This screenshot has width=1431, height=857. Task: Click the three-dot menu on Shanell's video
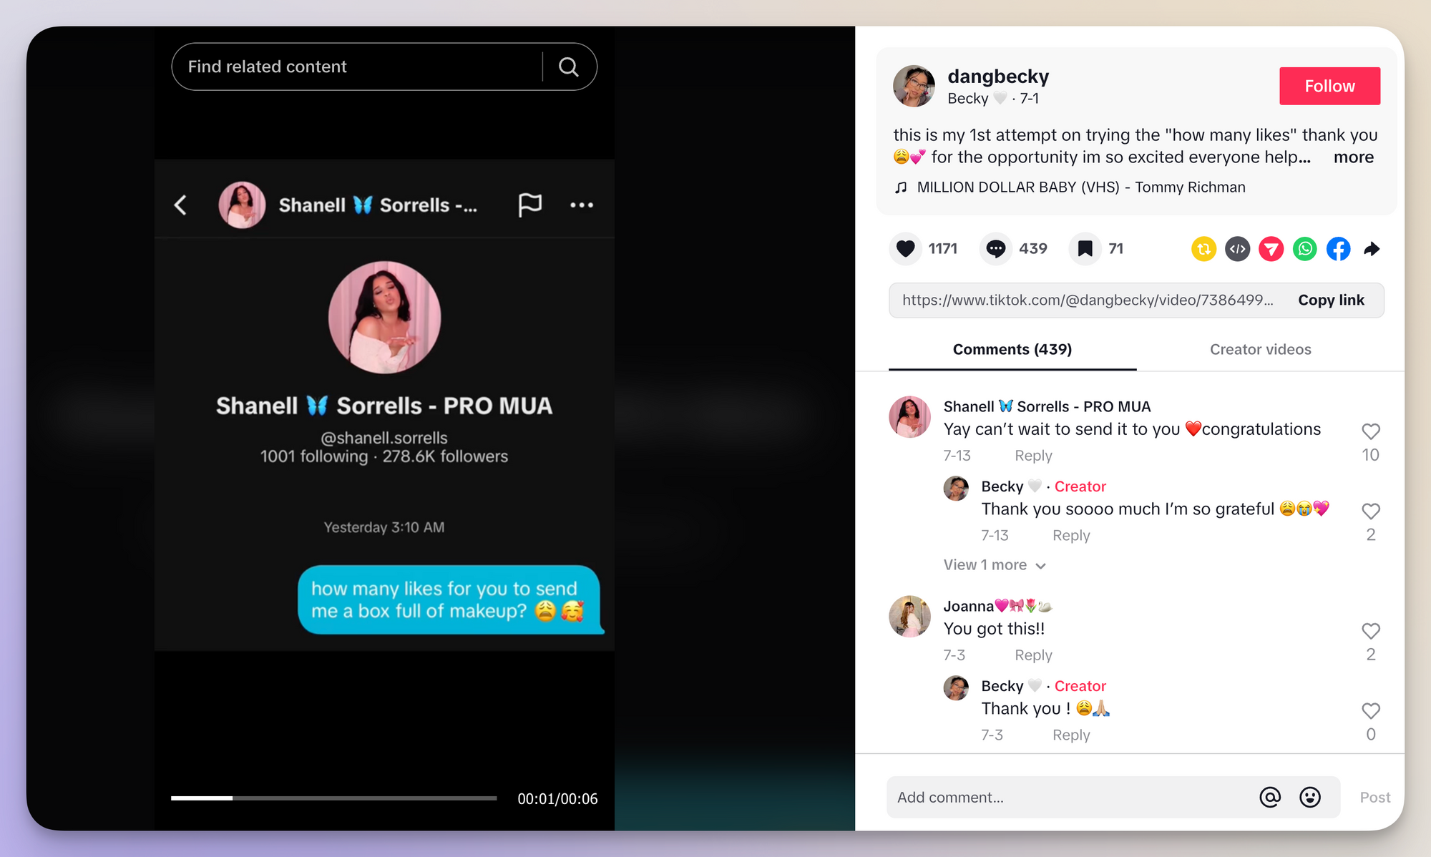coord(582,204)
